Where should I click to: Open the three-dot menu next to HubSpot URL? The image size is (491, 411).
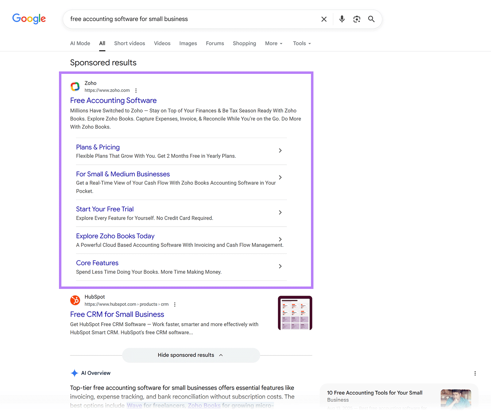pos(175,304)
